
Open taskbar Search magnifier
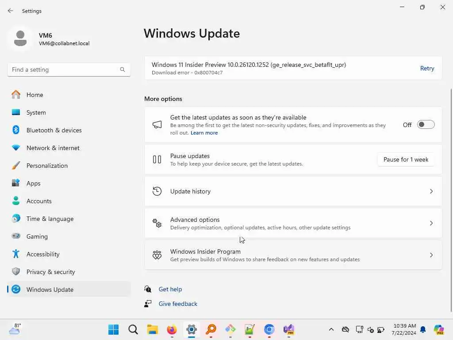click(133, 329)
